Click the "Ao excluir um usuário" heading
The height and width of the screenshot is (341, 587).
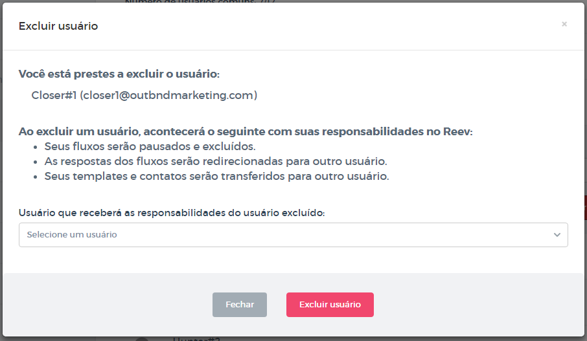[x=246, y=132]
